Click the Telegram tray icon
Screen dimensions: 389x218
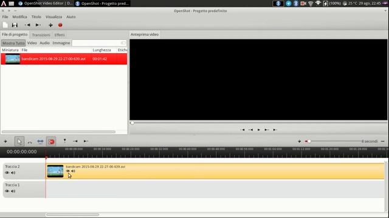point(288,4)
